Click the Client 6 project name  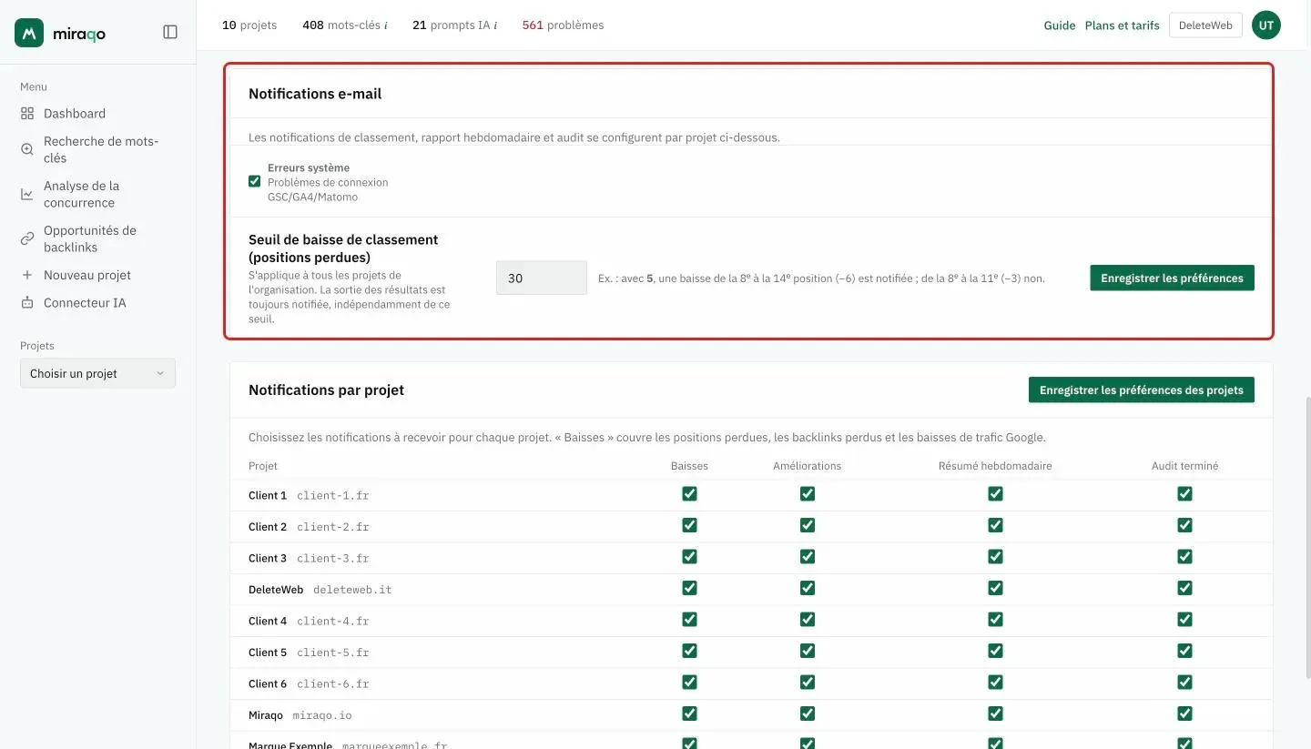(x=268, y=683)
